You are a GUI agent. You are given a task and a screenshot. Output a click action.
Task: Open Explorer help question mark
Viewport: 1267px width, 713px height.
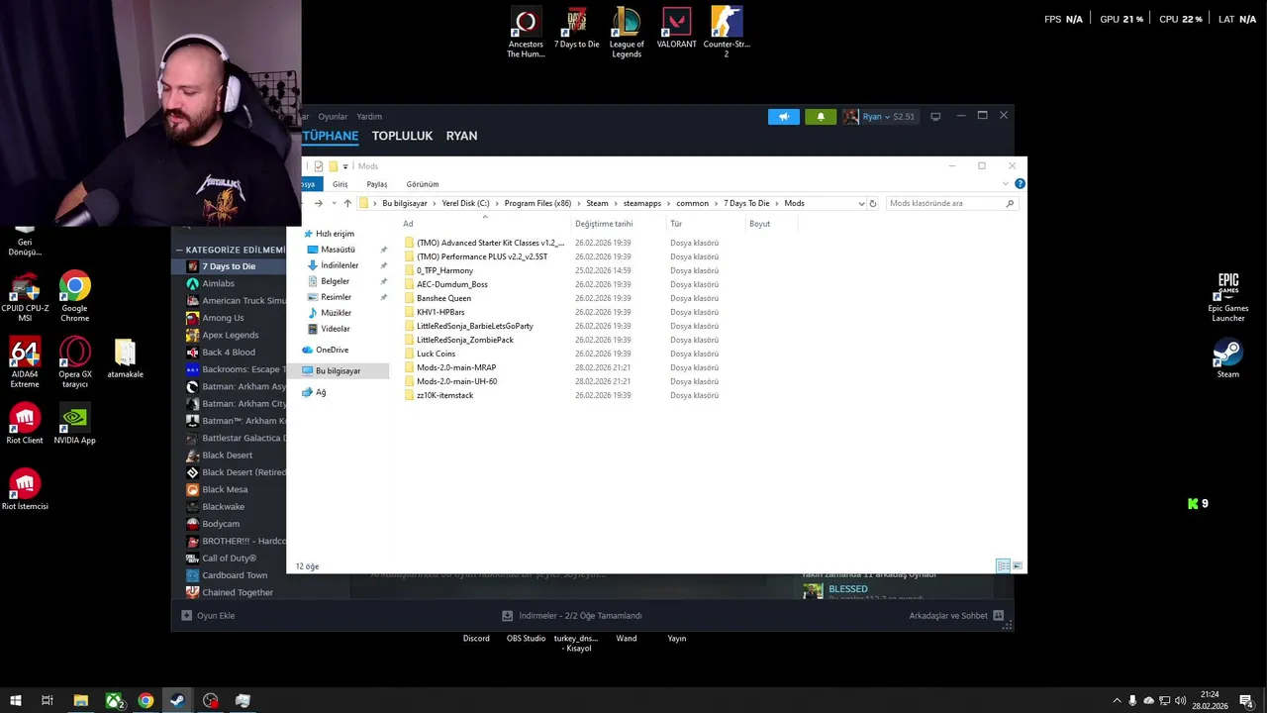pos(1020,184)
